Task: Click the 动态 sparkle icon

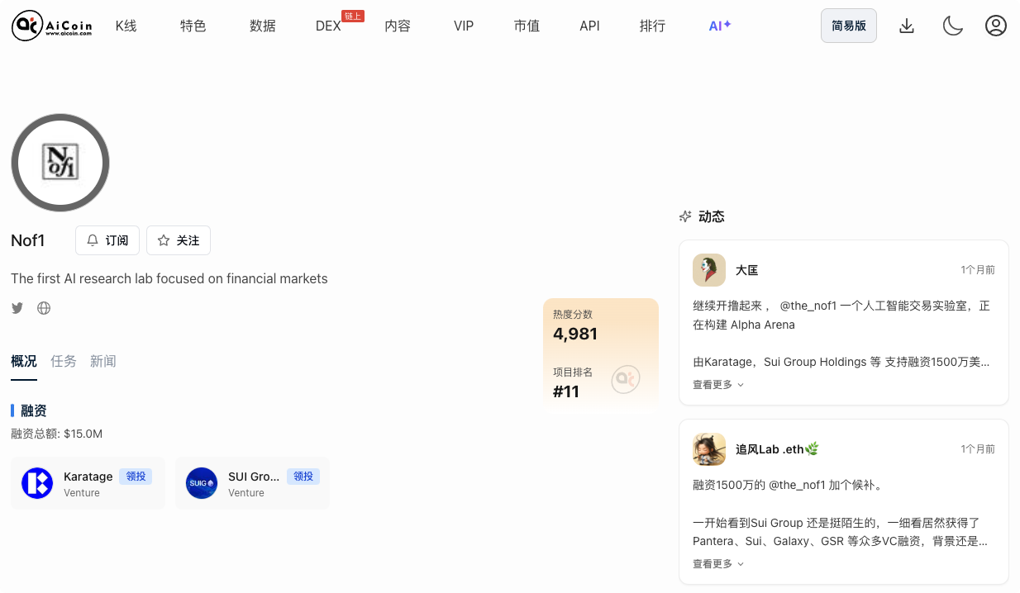Action: [x=685, y=216]
